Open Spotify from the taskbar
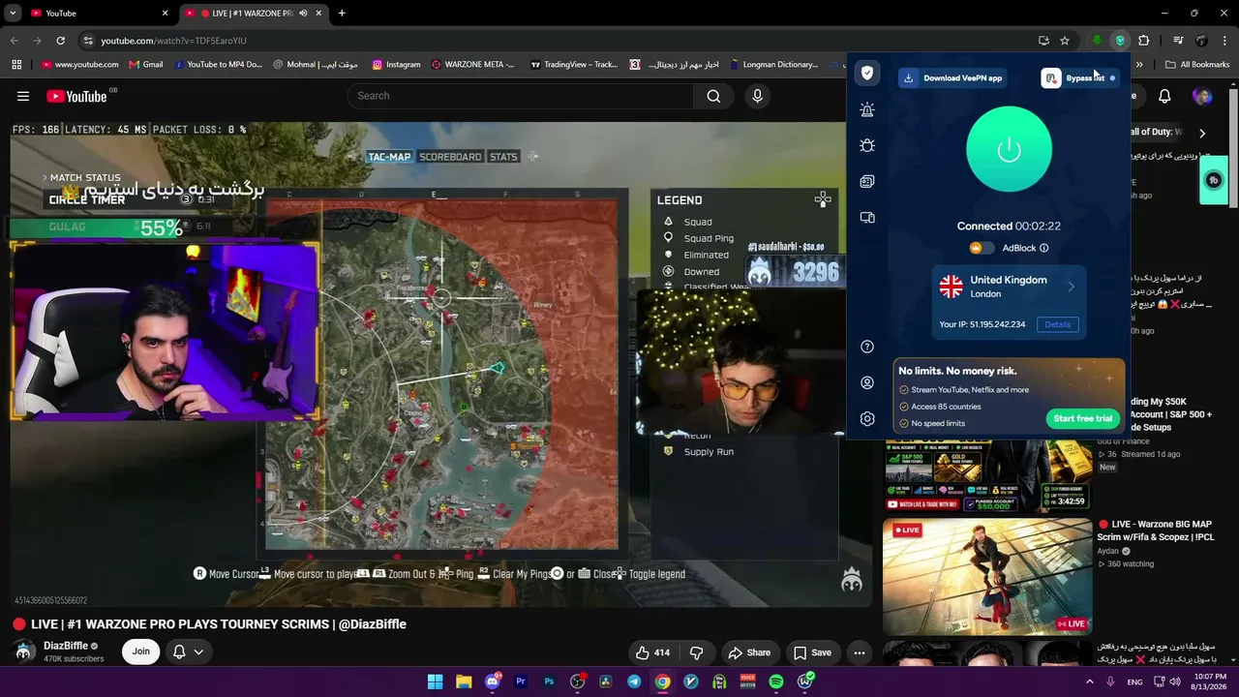Screen dimensions: 1239x697 776,682
